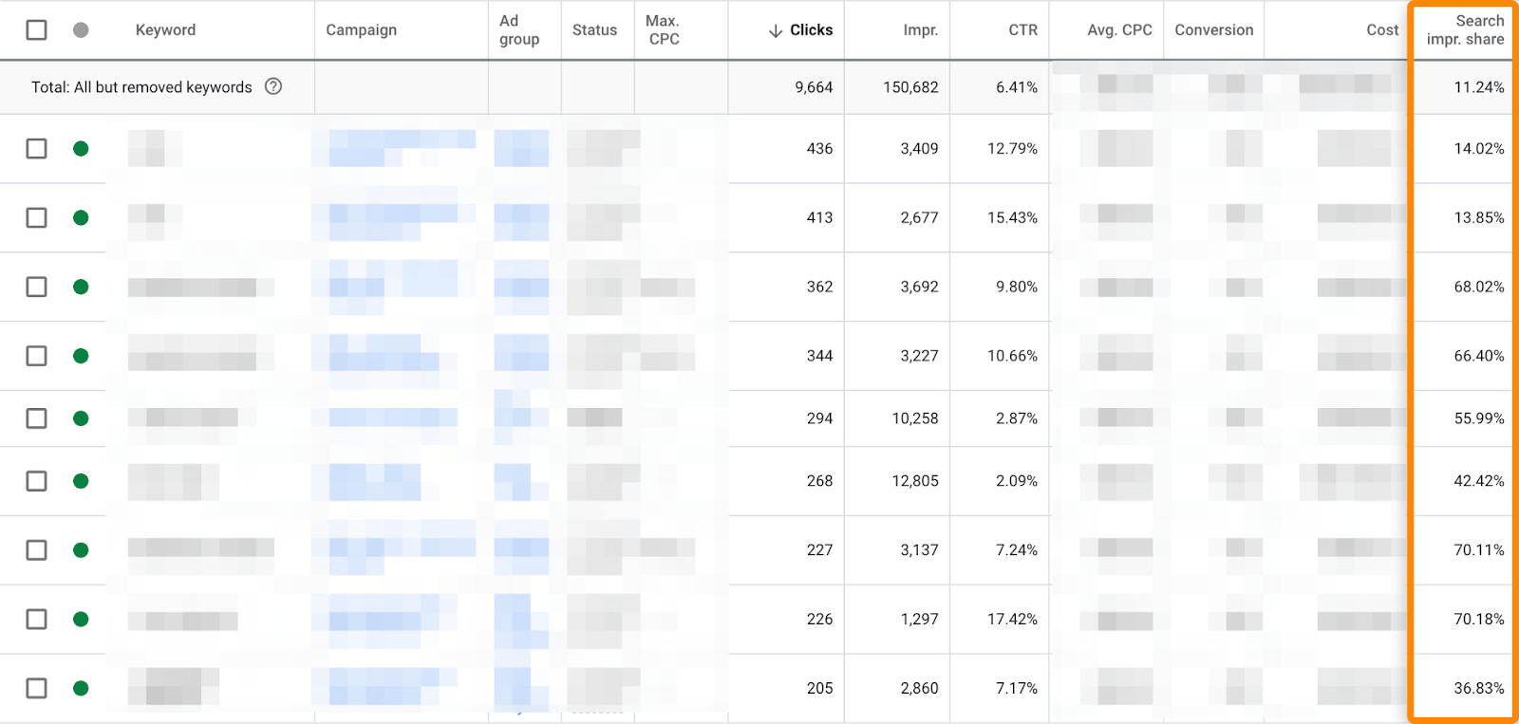Click the green status dot on the 294-clicks row
The width and height of the screenshot is (1519, 724).
[81, 418]
